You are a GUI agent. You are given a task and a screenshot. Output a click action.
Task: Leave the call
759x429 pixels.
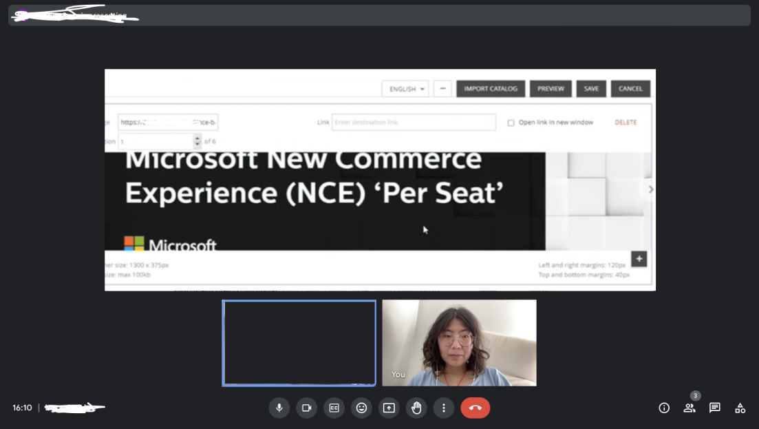point(475,408)
